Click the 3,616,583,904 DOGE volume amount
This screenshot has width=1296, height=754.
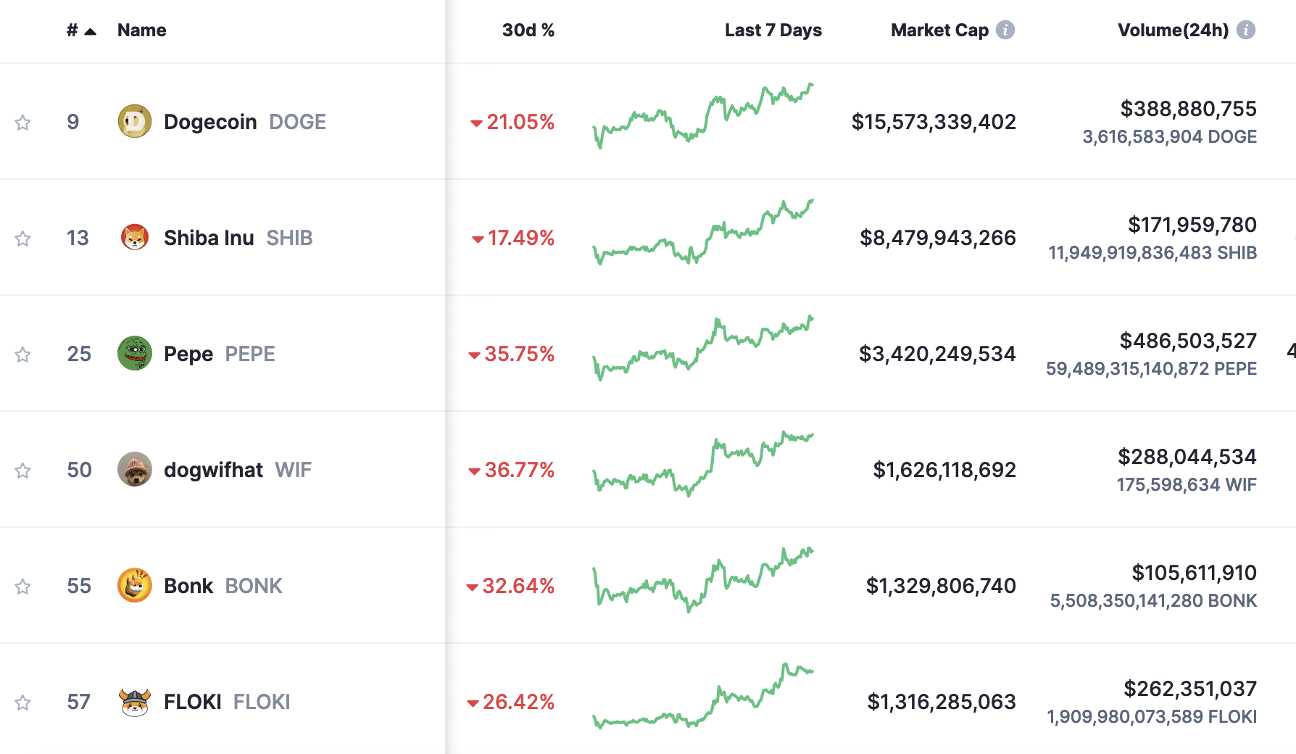click(x=1170, y=136)
